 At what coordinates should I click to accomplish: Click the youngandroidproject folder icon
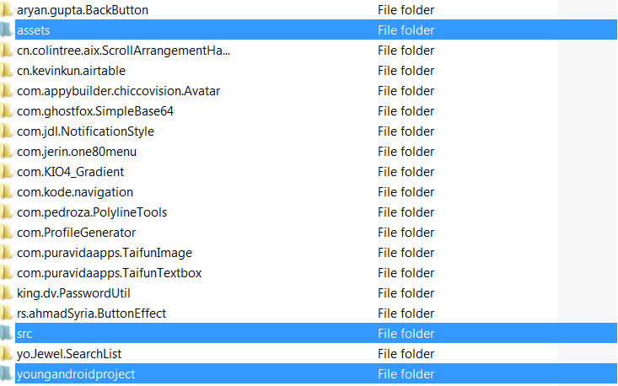click(x=6, y=374)
